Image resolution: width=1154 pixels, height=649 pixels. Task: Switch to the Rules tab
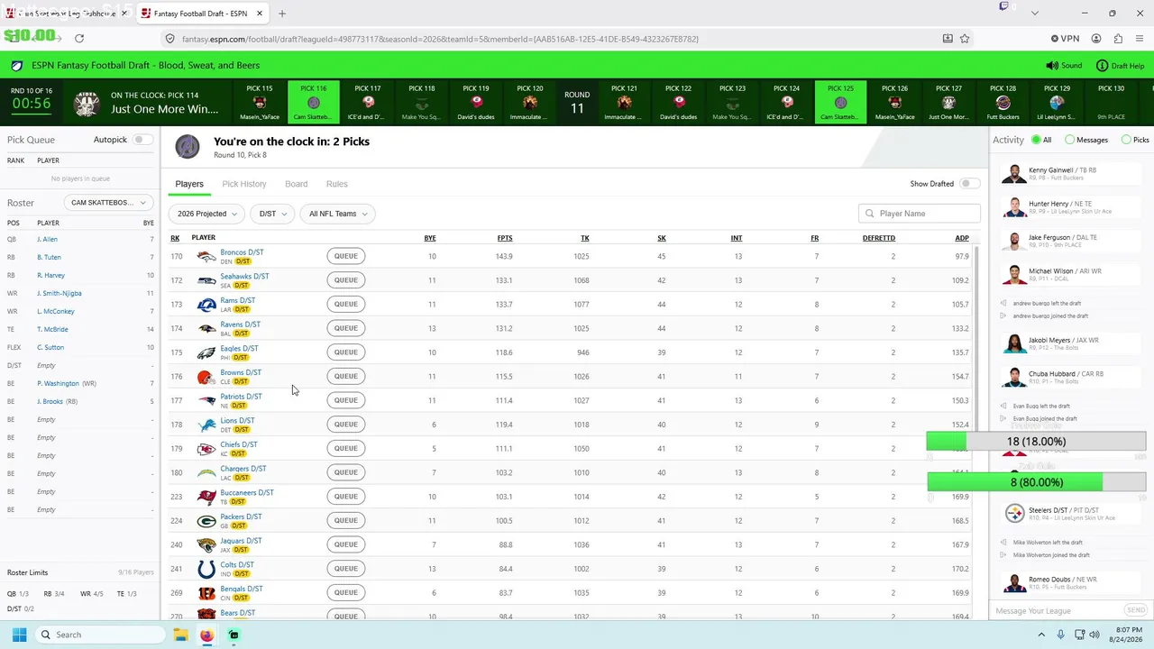pos(337,184)
